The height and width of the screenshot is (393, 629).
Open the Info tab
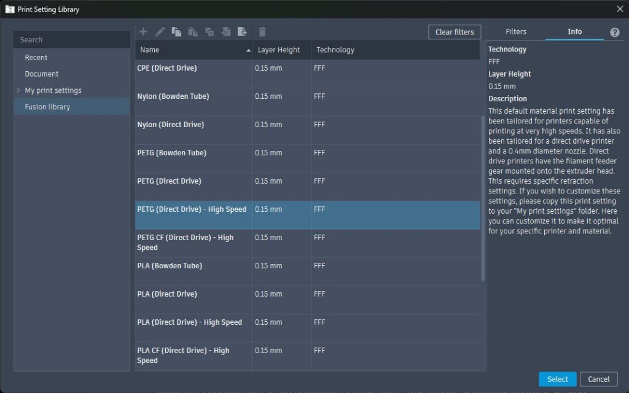(x=574, y=32)
